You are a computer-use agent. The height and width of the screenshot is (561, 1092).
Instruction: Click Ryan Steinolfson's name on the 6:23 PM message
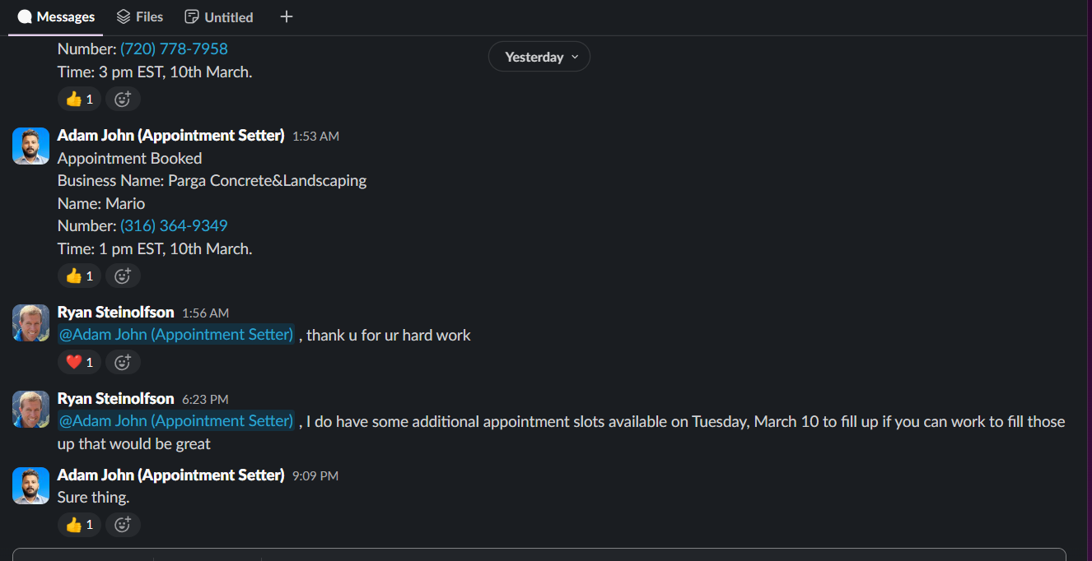115,399
